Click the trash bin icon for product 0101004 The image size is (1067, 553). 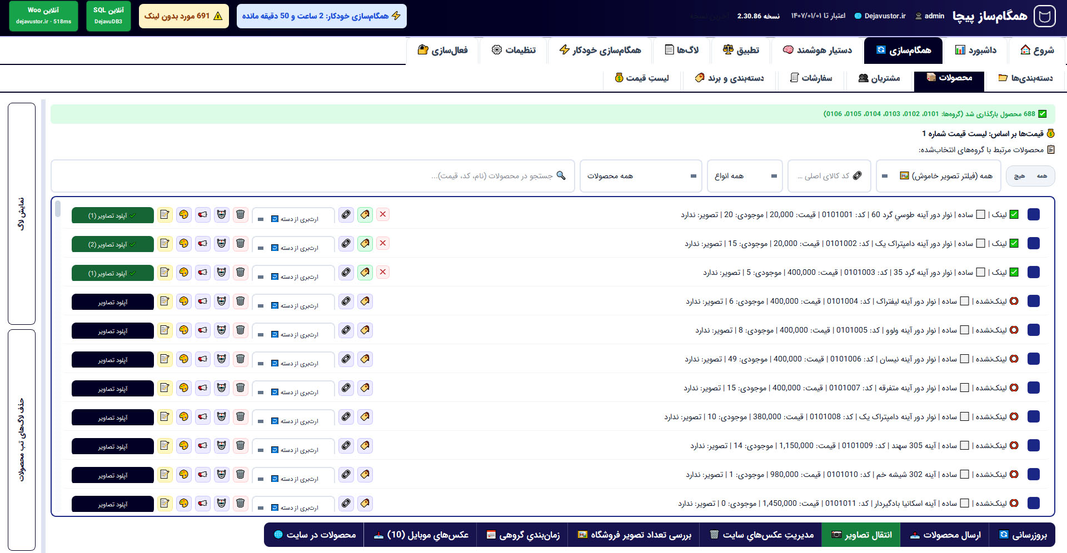point(240,301)
